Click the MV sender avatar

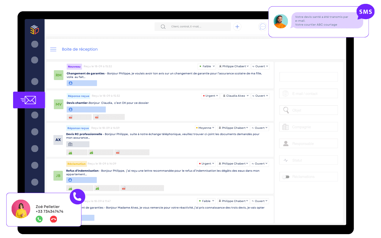tap(59, 104)
